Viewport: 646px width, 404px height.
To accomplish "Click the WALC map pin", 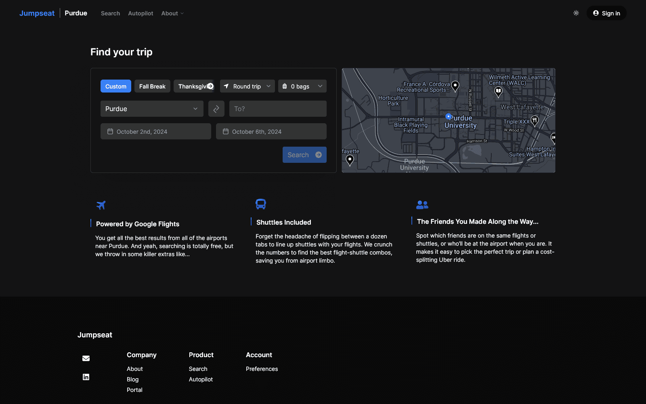I will [x=498, y=92].
